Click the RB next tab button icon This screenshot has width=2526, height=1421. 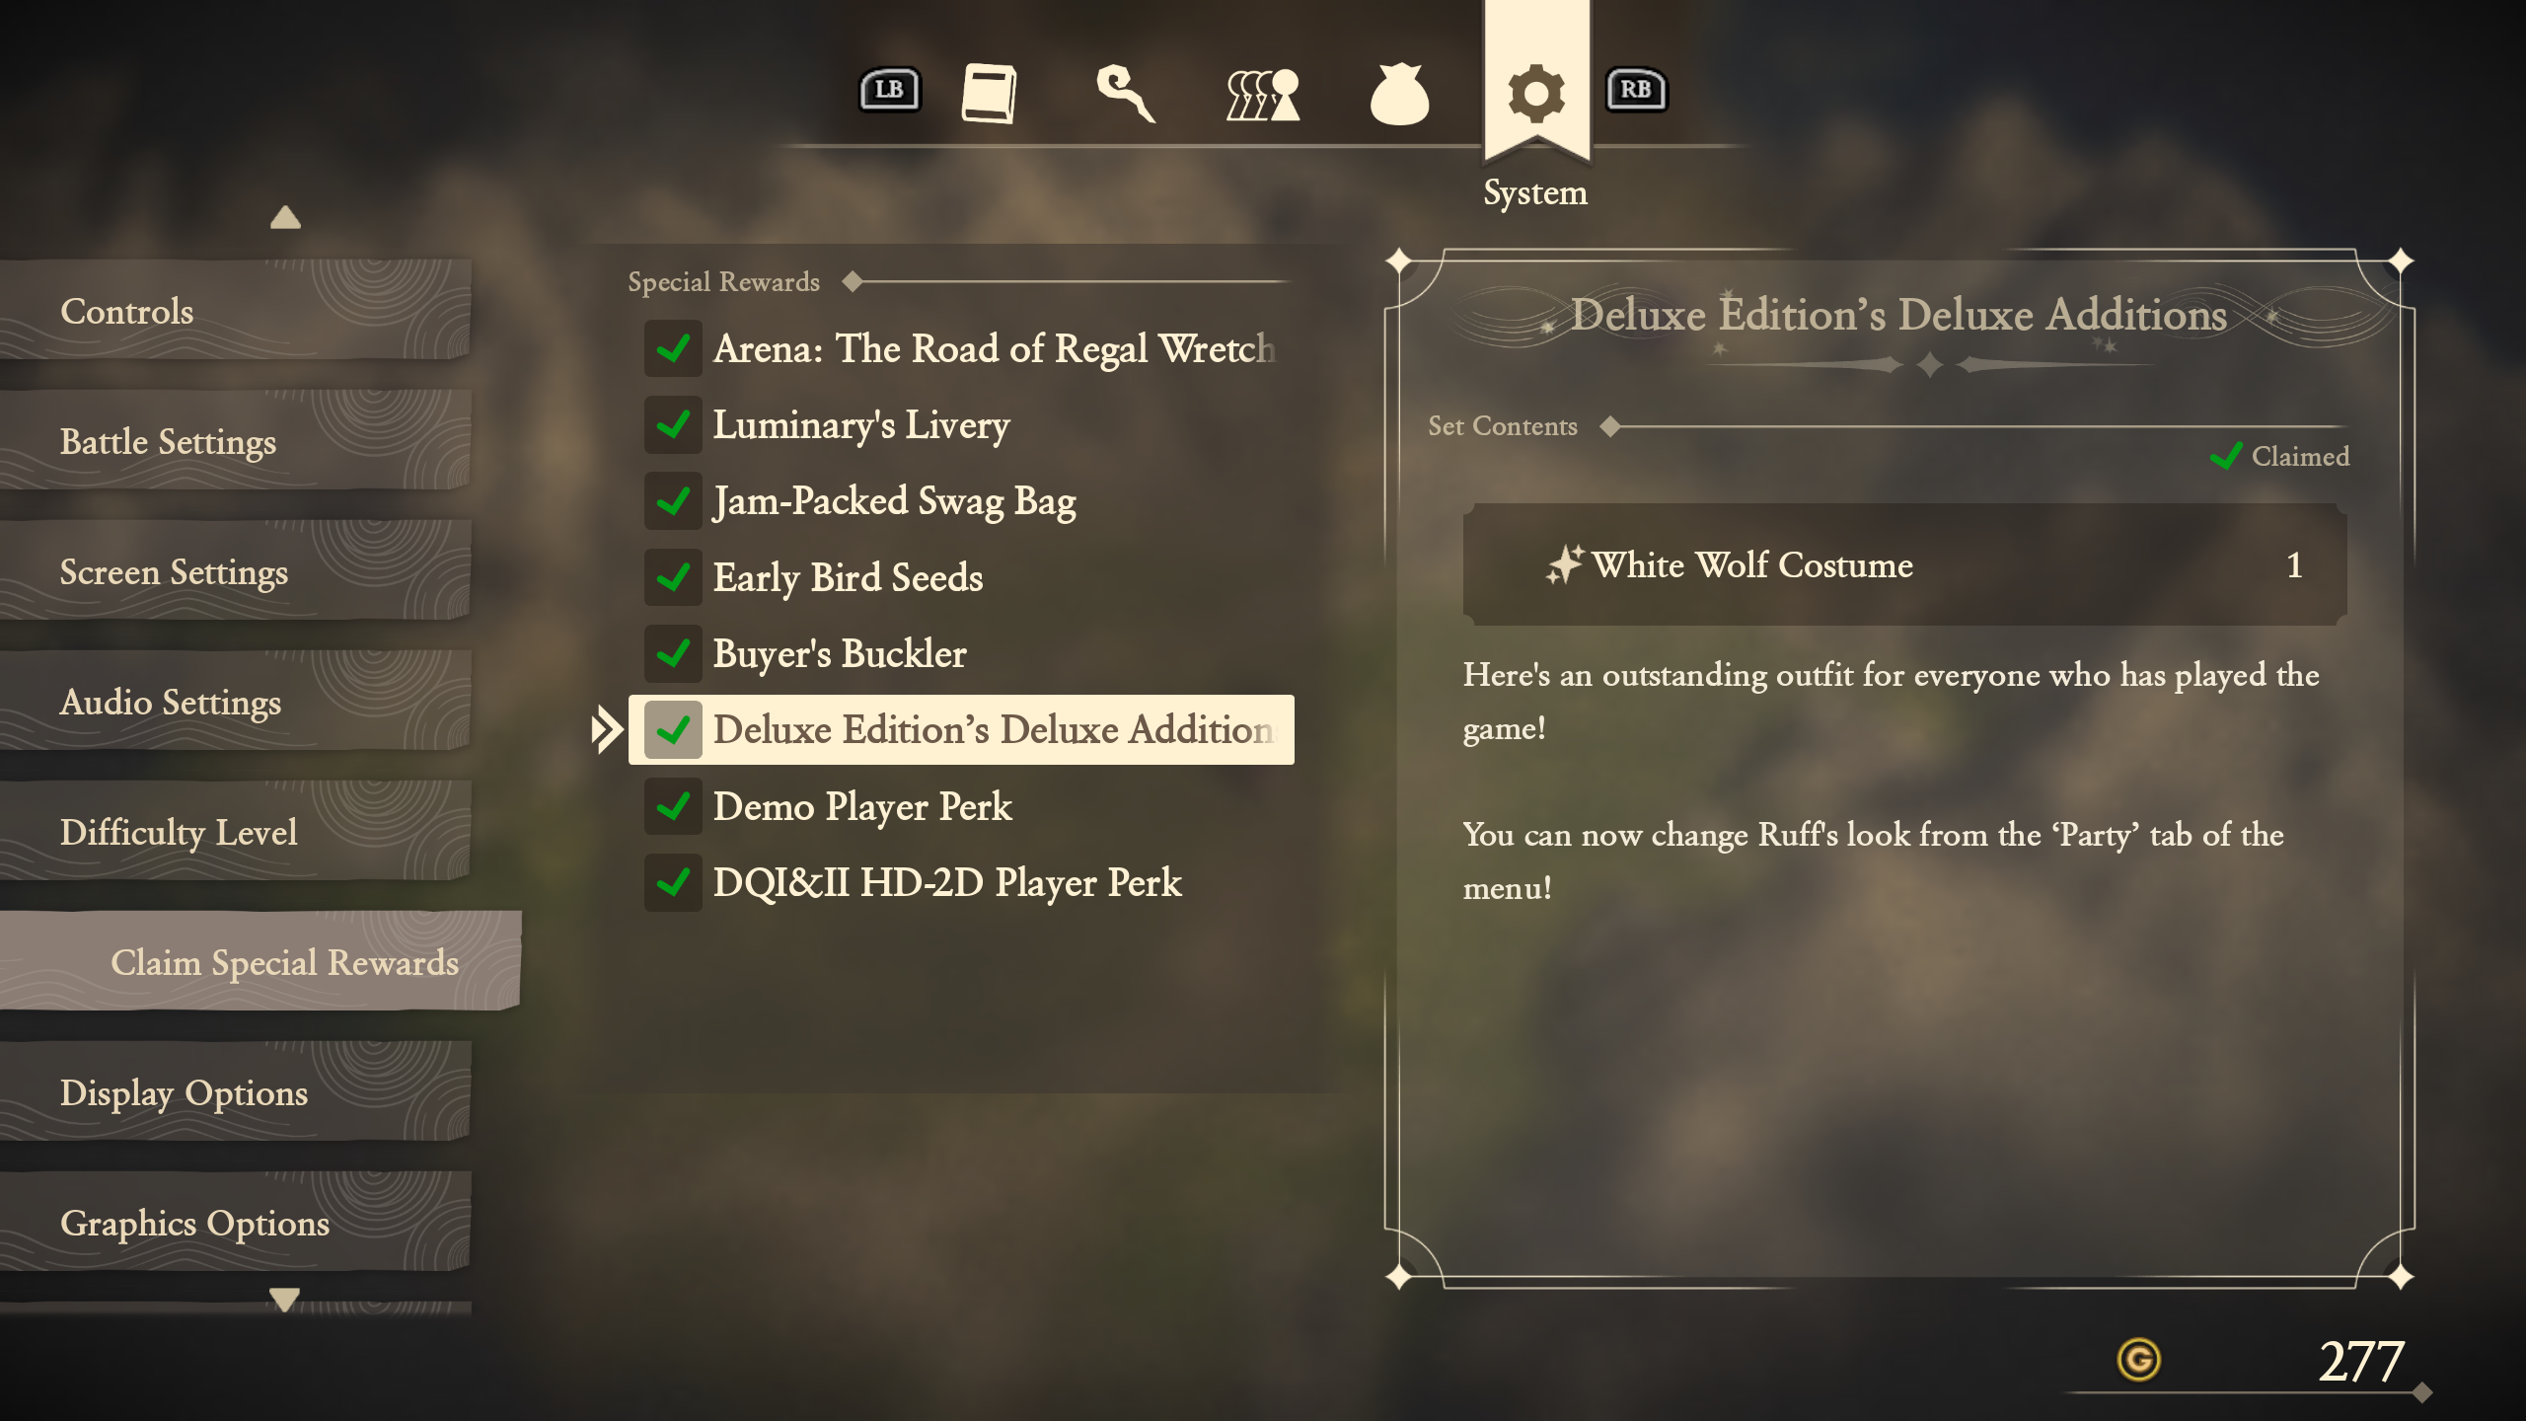point(1636,90)
